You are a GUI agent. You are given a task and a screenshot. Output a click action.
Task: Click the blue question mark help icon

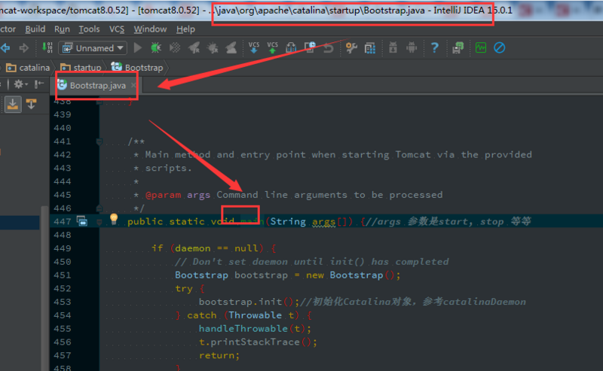[x=435, y=47]
